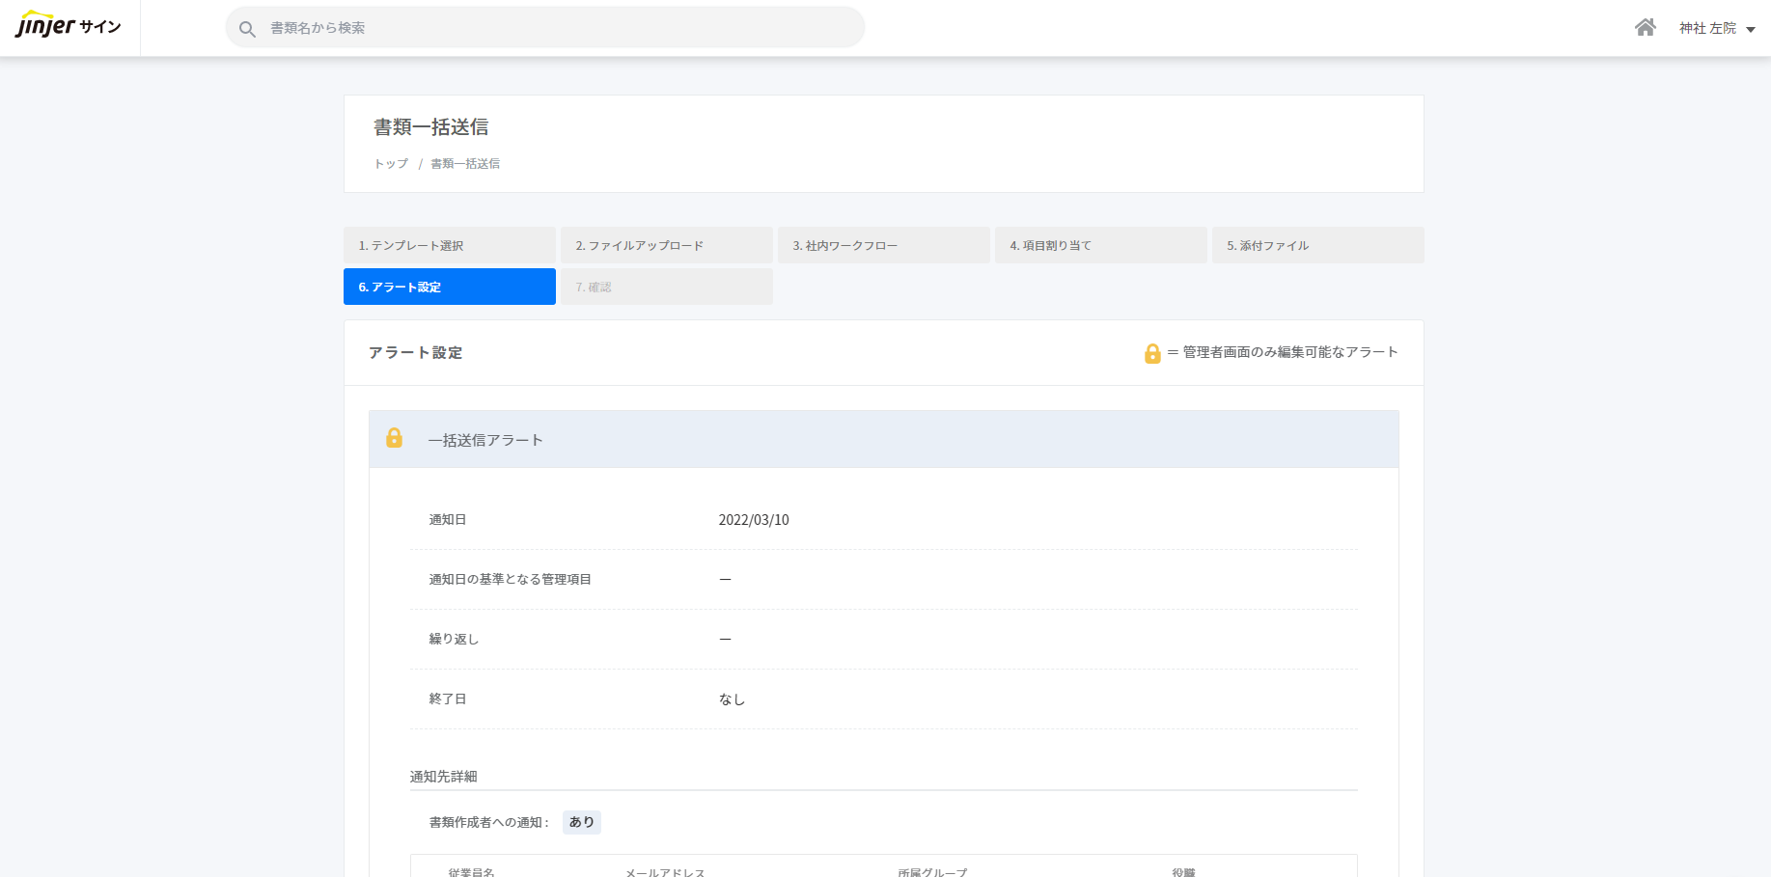Viewport: 1771px width, 877px height.
Task: Open the 2. ファイルアップロード step
Action: point(666,245)
